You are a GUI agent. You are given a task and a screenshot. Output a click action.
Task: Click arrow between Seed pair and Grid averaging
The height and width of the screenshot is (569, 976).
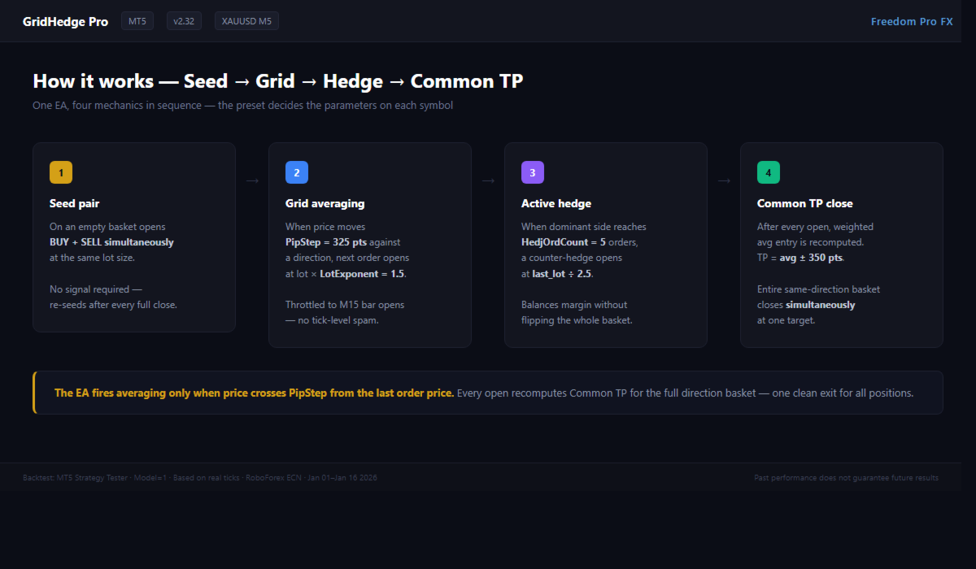(252, 180)
